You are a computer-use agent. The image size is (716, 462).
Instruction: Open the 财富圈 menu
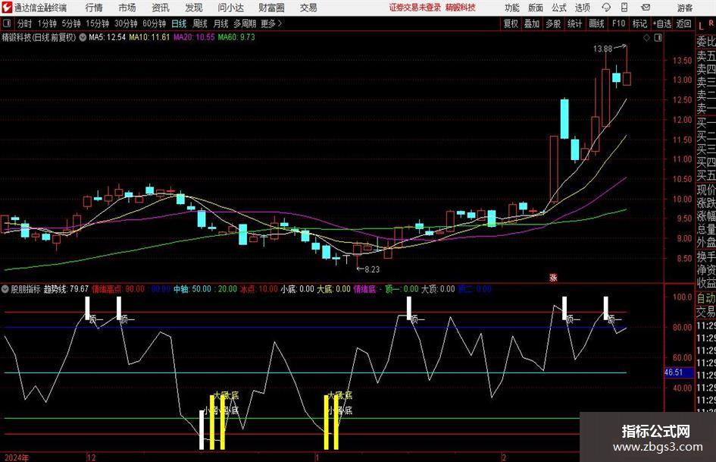pyautogui.click(x=271, y=8)
